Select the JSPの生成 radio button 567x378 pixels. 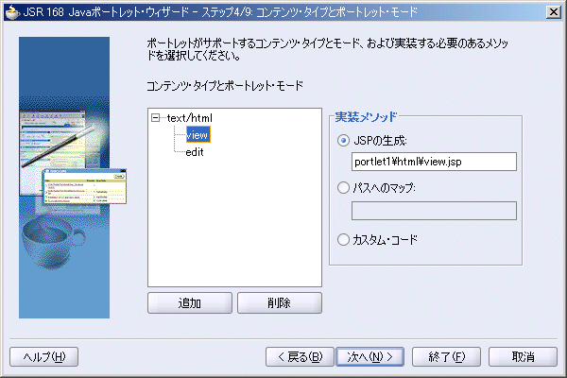coord(343,141)
